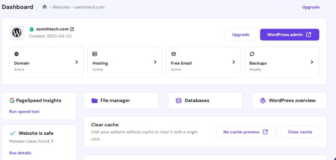Click the WordPress logo site thumbnail
Viewport: 336px width, 160px height.
pos(17,33)
